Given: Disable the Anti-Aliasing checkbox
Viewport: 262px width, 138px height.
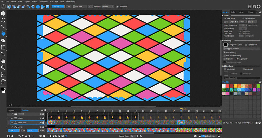Looking at the screenshot, I should [225, 52].
